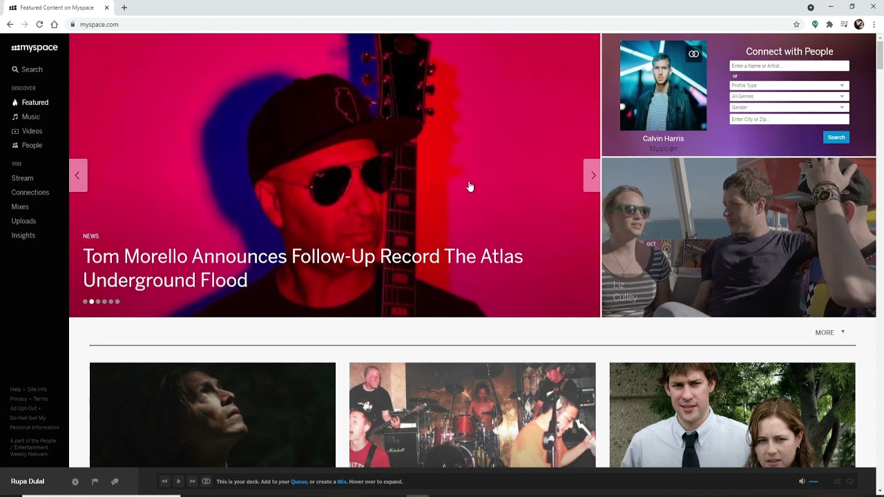Image resolution: width=884 pixels, height=497 pixels.
Task: Adjust the player volume slider
Action: [x=818, y=482]
